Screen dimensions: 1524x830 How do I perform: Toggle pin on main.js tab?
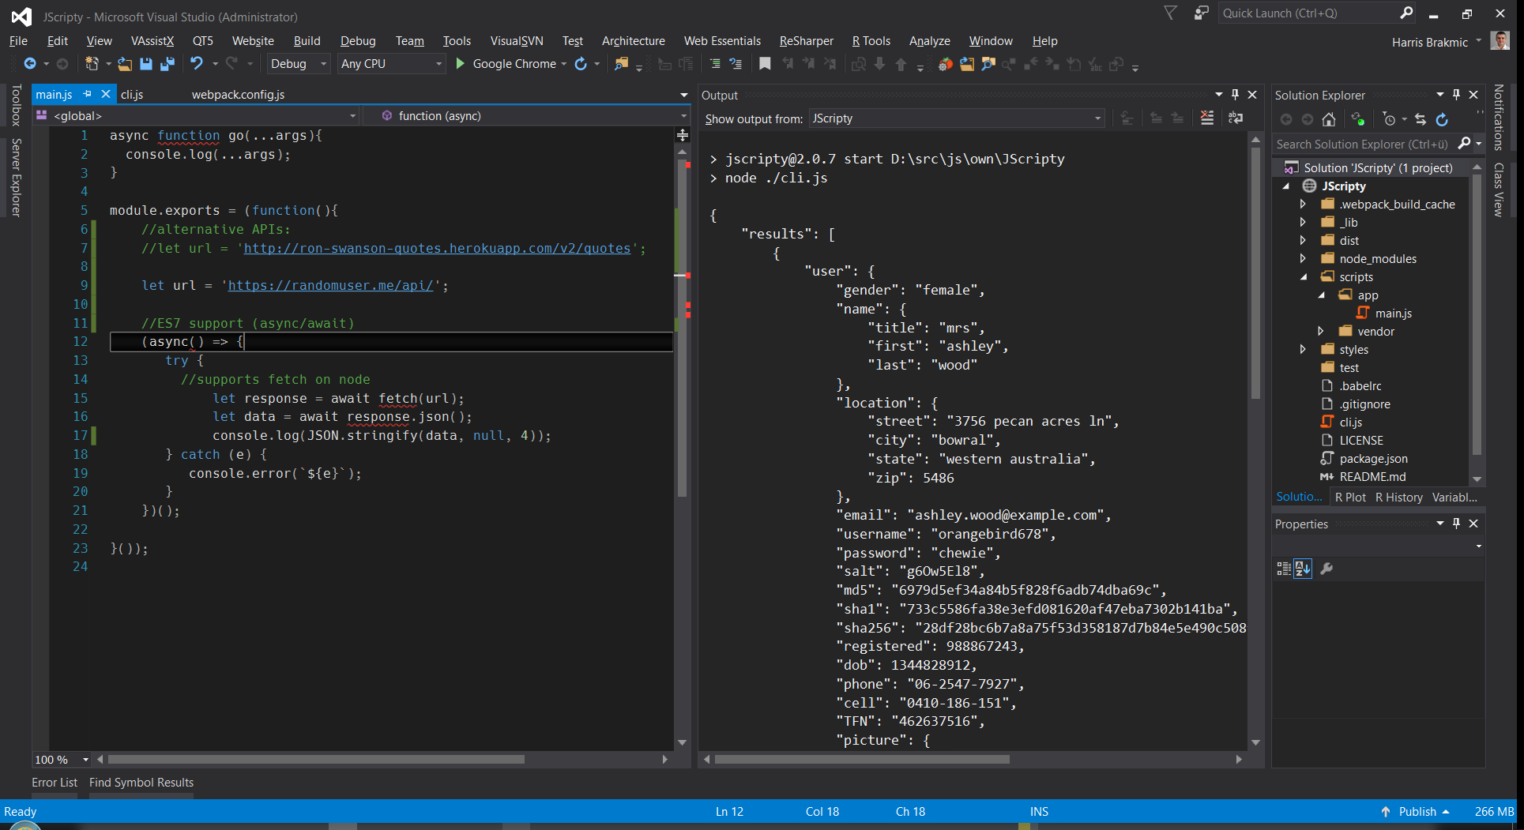click(88, 94)
